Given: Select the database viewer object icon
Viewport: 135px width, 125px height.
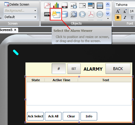Looking at the screenshot, I should tap(65, 14).
